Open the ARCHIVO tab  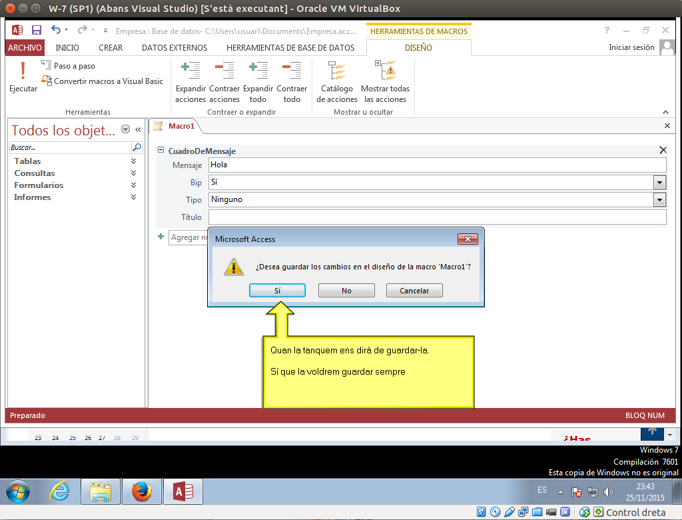tap(25, 48)
